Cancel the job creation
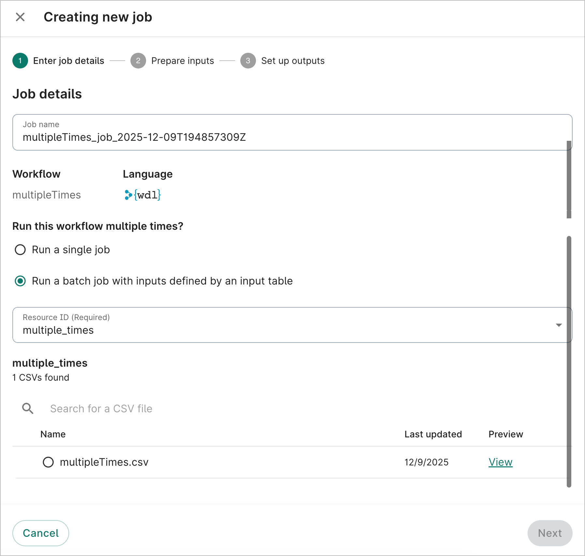The height and width of the screenshot is (556, 585). click(40, 533)
